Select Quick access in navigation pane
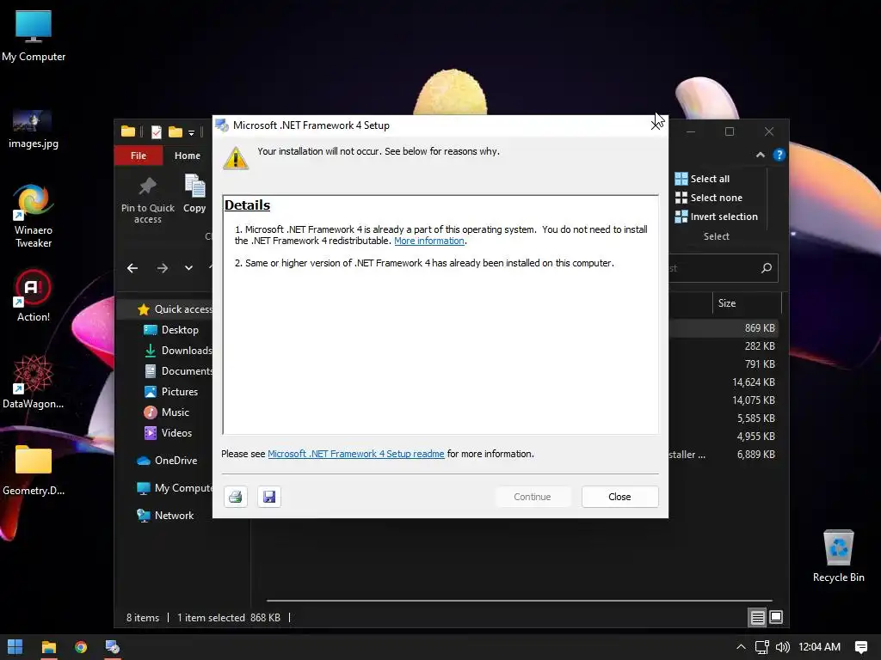 click(x=175, y=309)
